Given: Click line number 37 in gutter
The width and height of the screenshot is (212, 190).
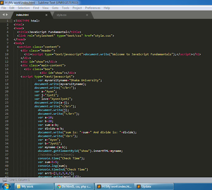Looking at the screenshot, I should (7, 154).
